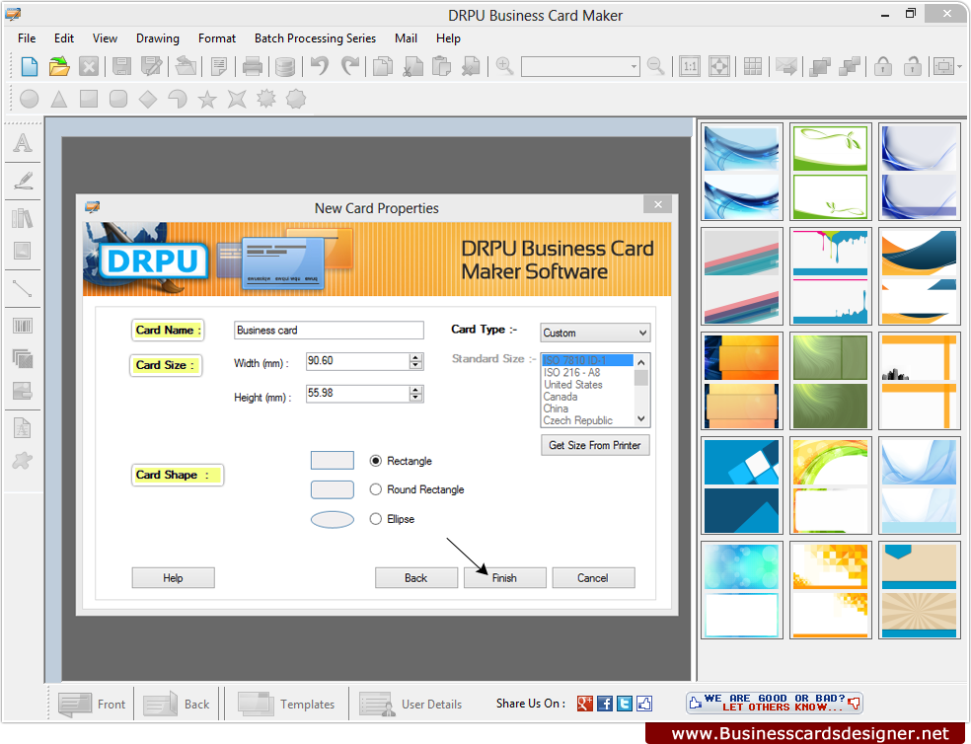The image size is (971, 744).
Task: Open file using the folder icon
Action: (x=59, y=66)
